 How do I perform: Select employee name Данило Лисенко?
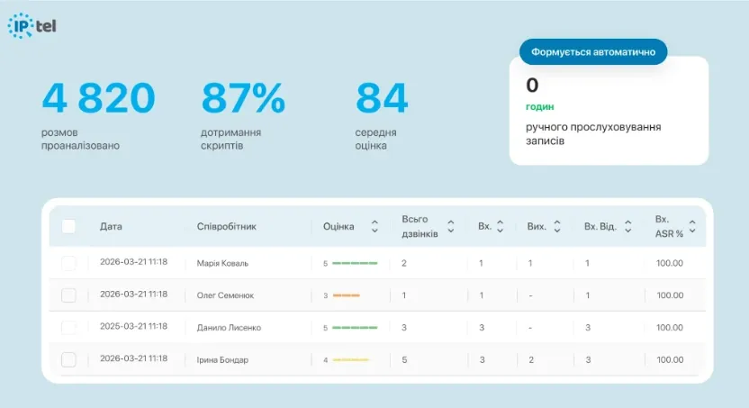(229, 328)
